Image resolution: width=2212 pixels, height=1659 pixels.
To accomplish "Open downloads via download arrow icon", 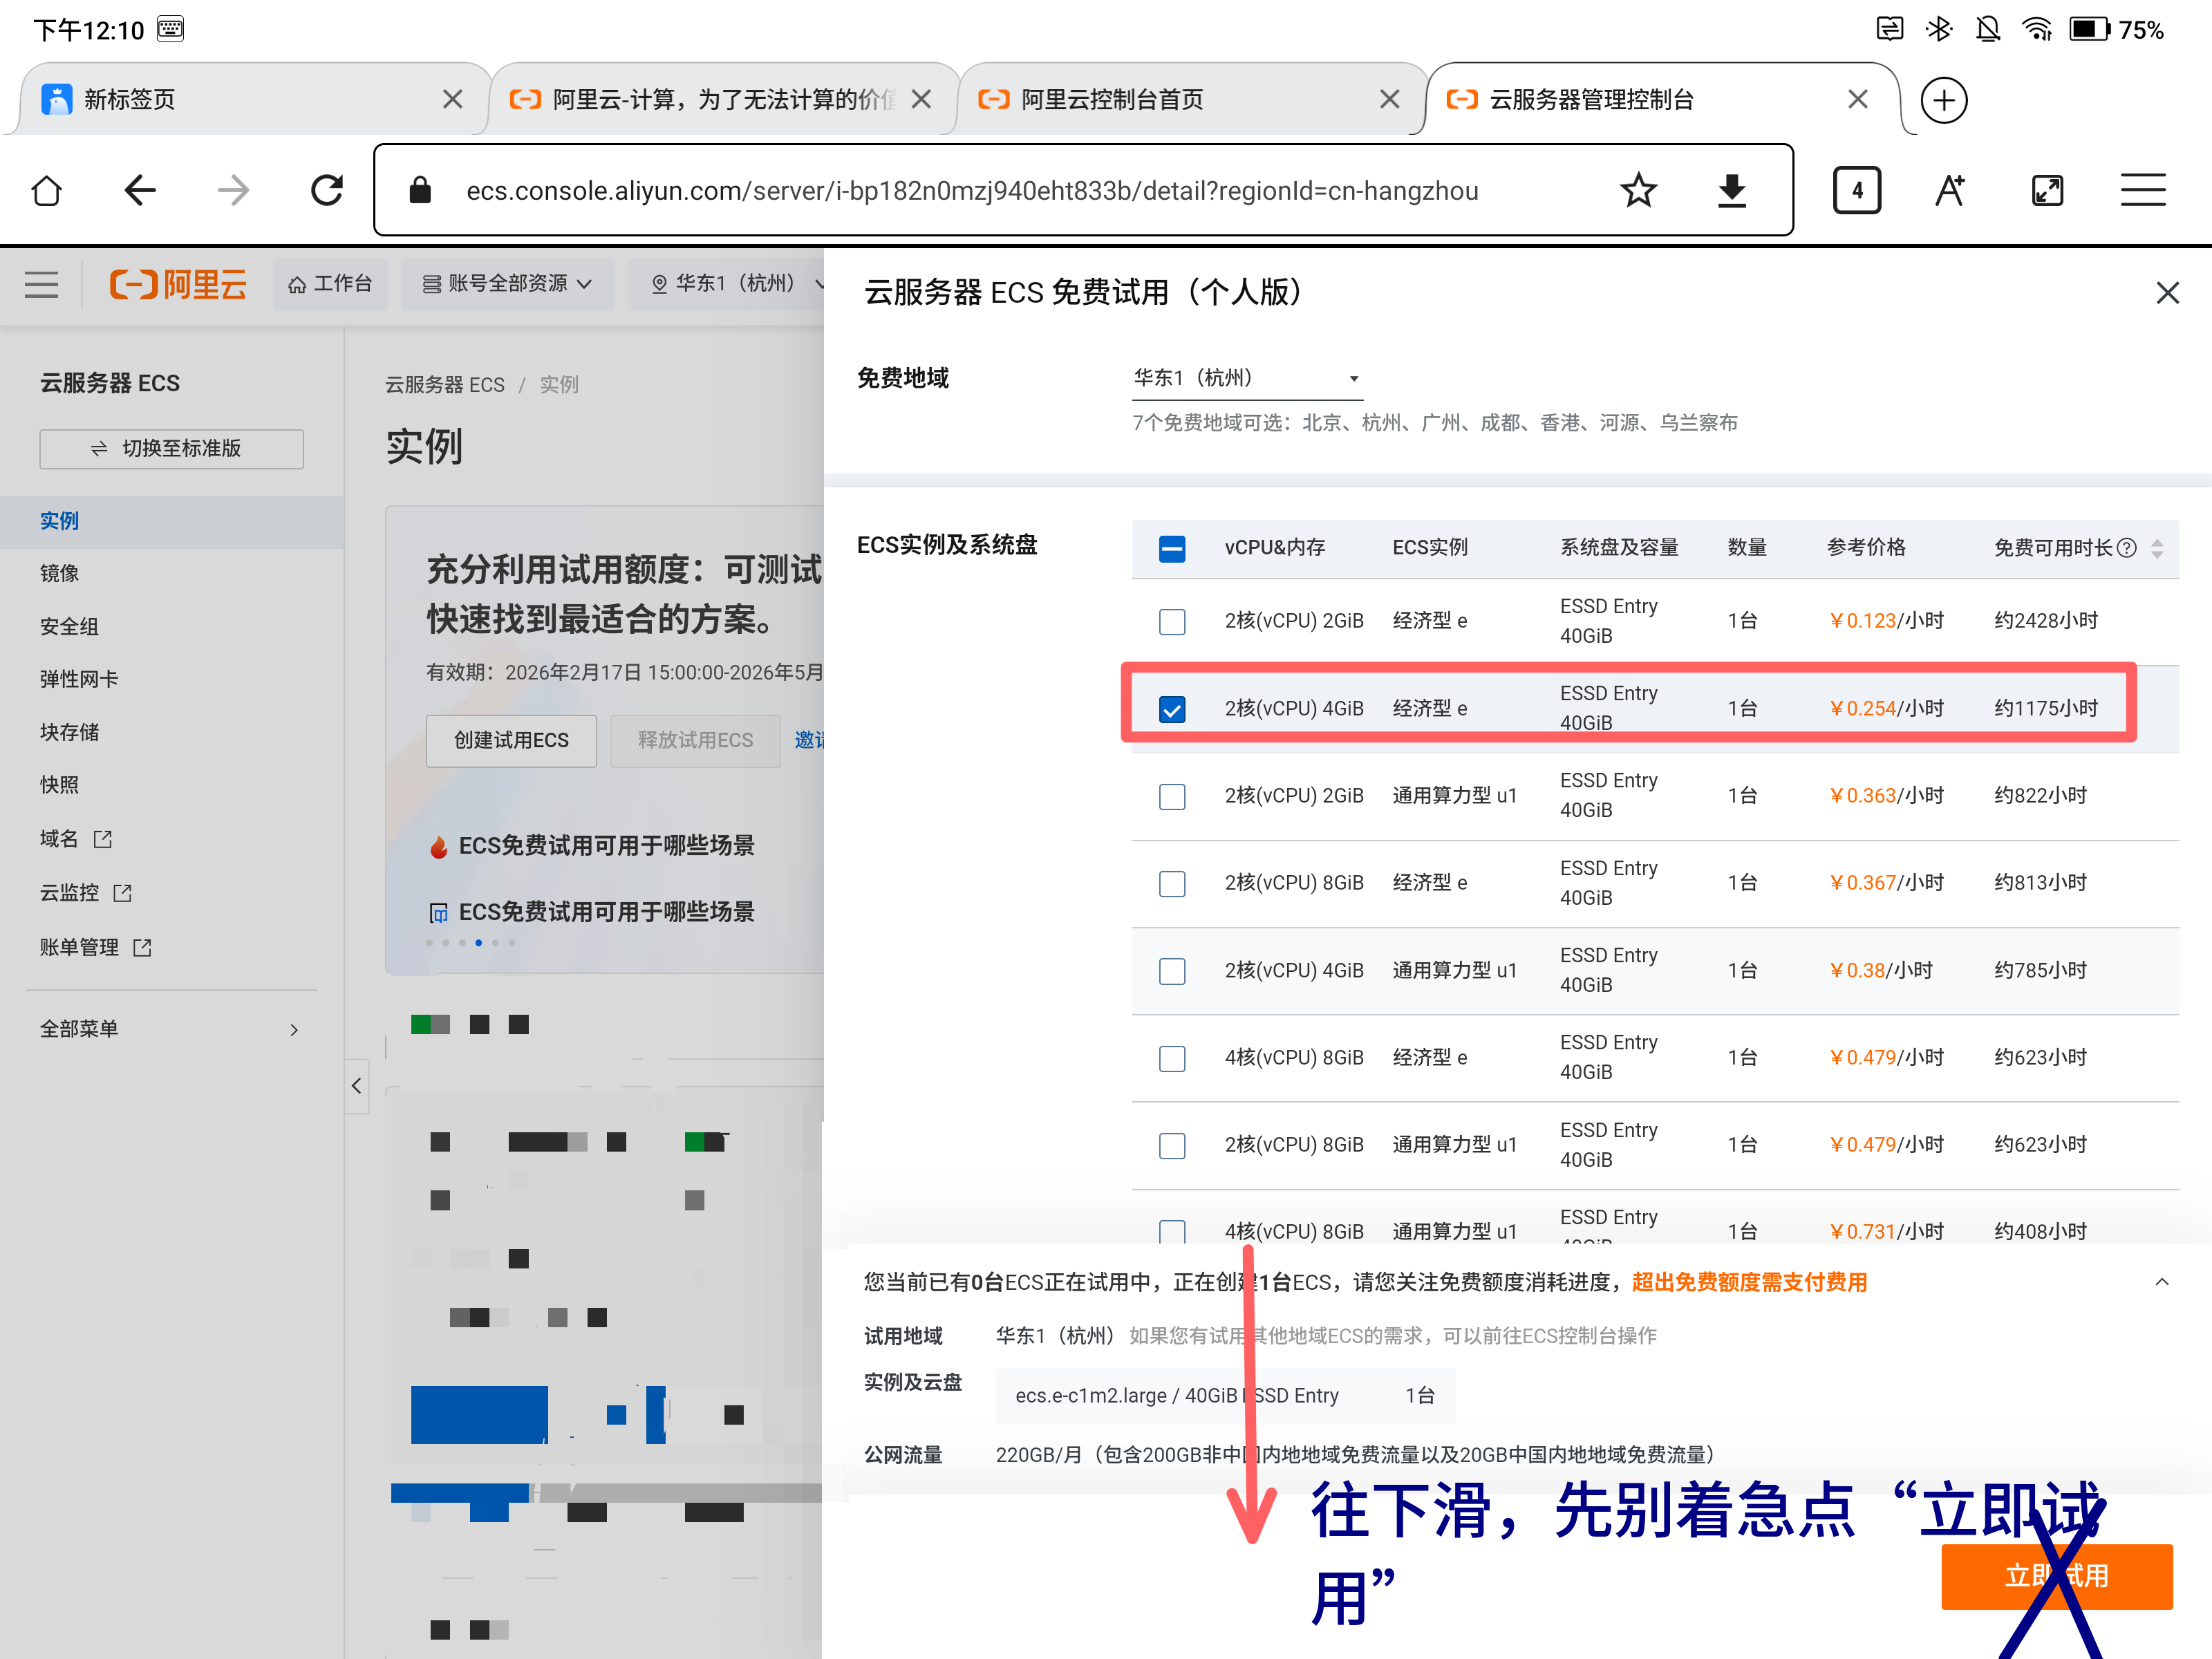I will [1732, 190].
